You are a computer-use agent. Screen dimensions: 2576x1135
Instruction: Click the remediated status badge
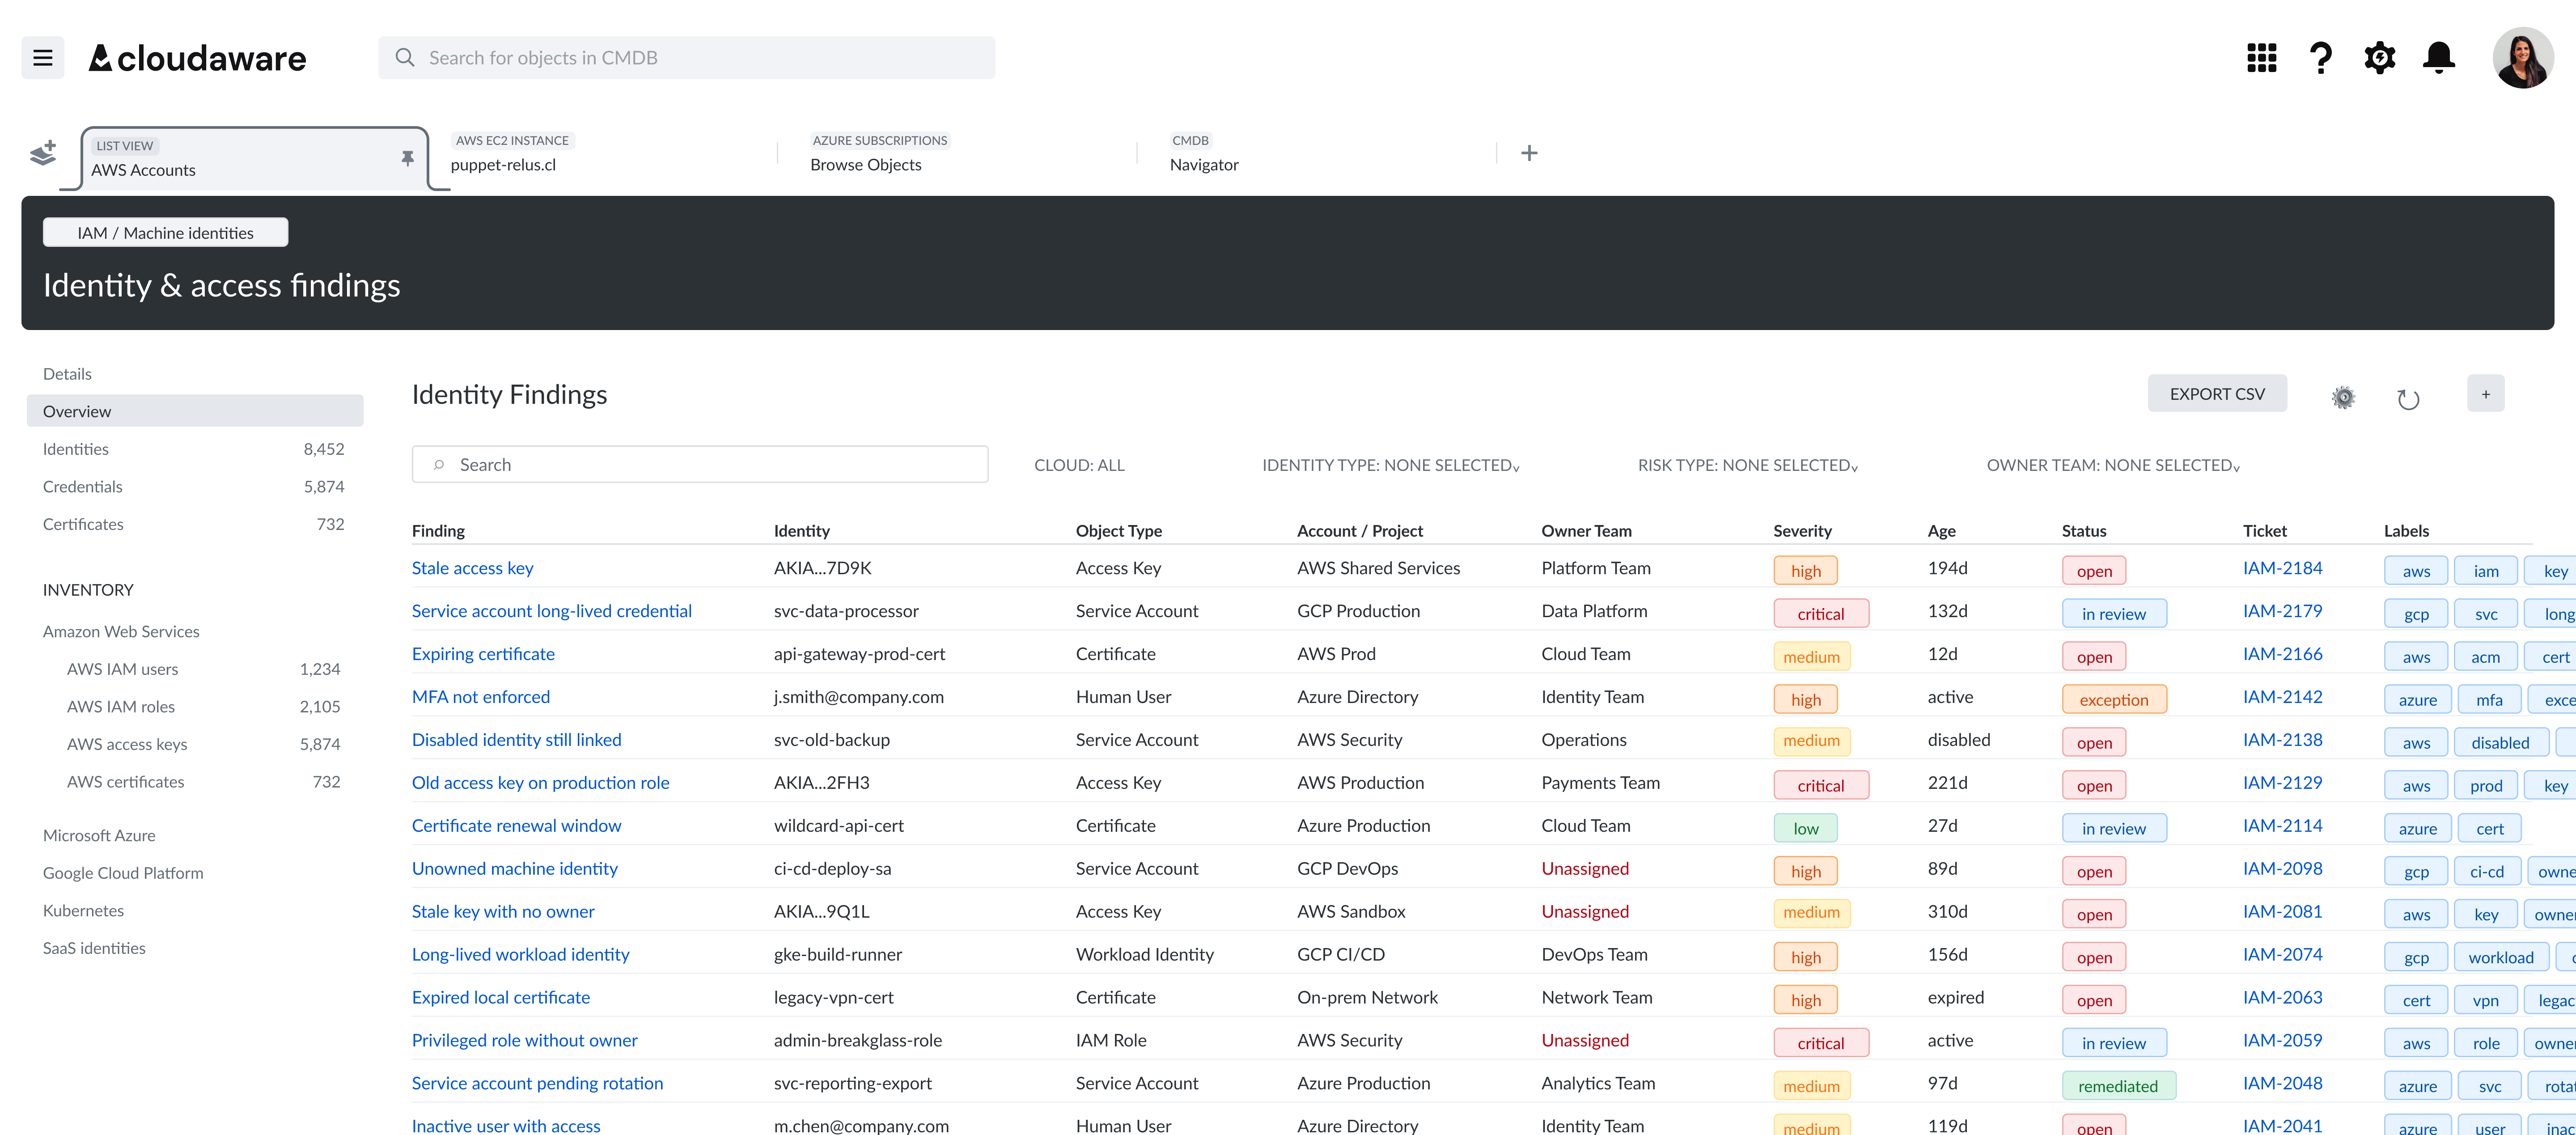click(x=2118, y=1086)
